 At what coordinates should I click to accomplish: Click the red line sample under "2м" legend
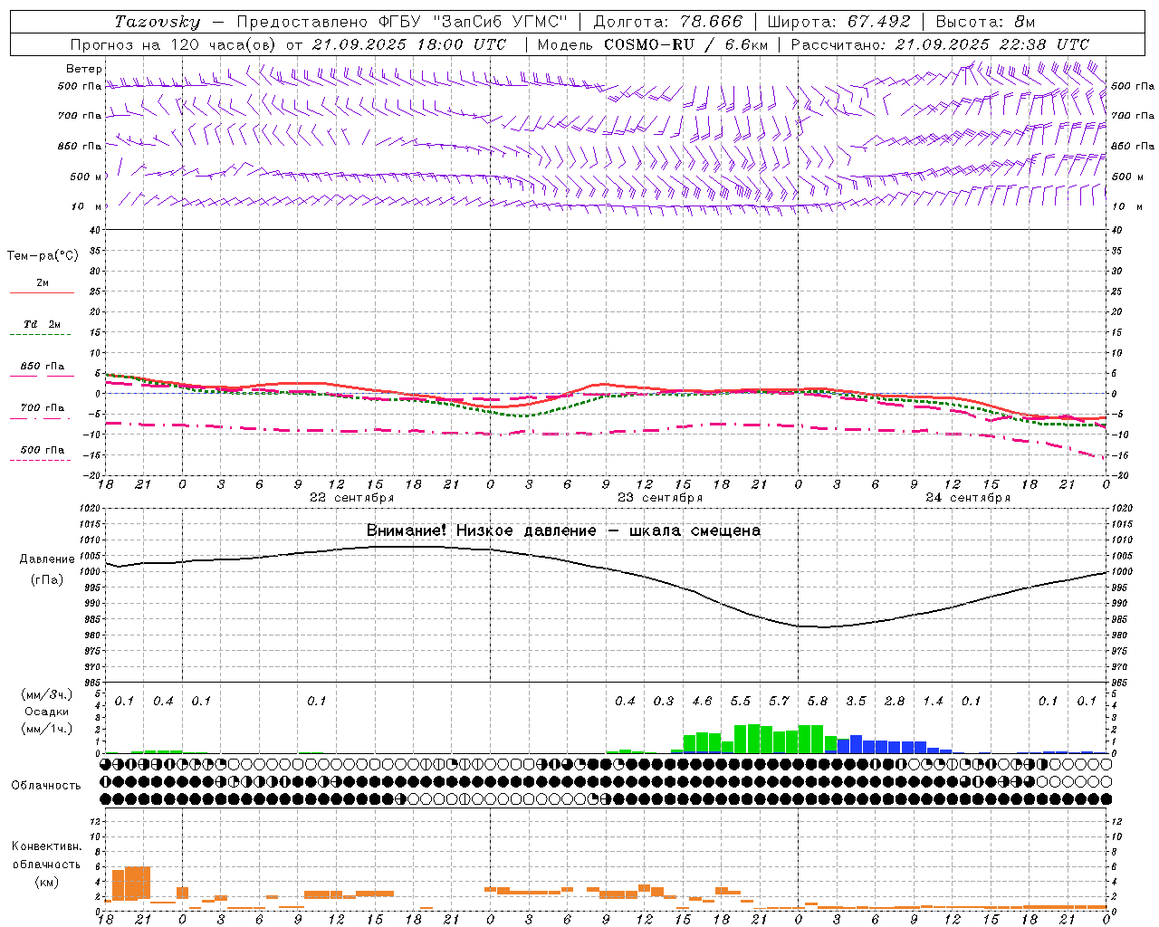coord(43,292)
